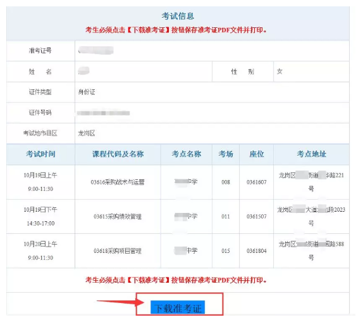Click the 考场 column header
The image size is (356, 322).
click(226, 154)
